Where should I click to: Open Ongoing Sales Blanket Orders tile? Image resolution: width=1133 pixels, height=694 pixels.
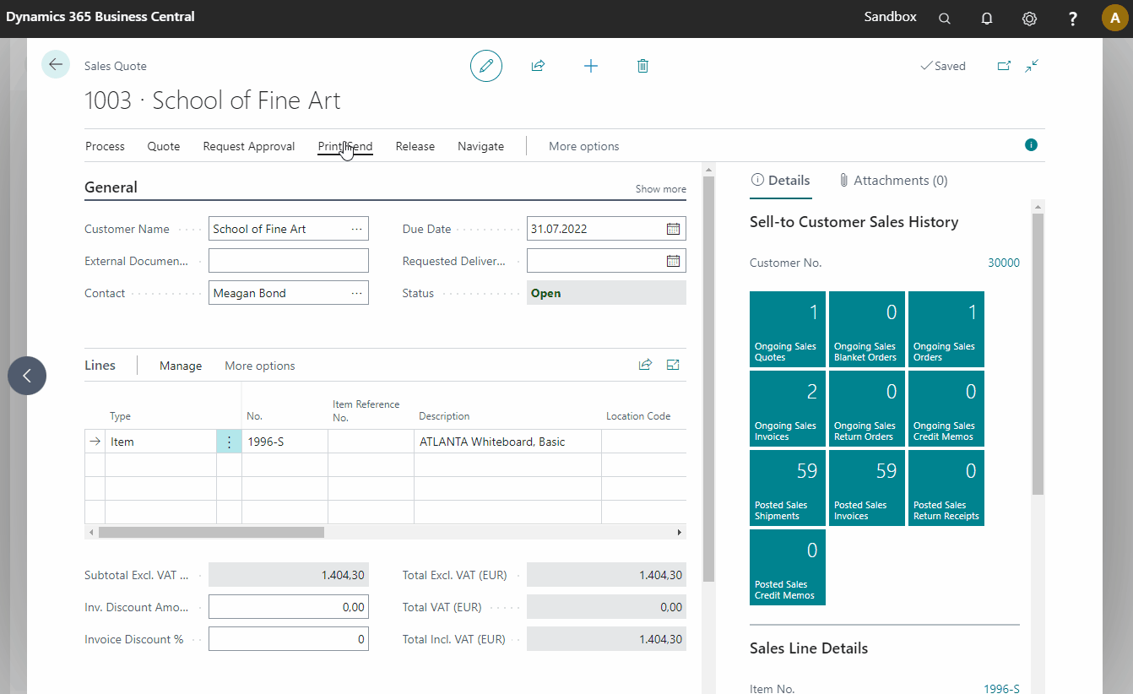867,329
